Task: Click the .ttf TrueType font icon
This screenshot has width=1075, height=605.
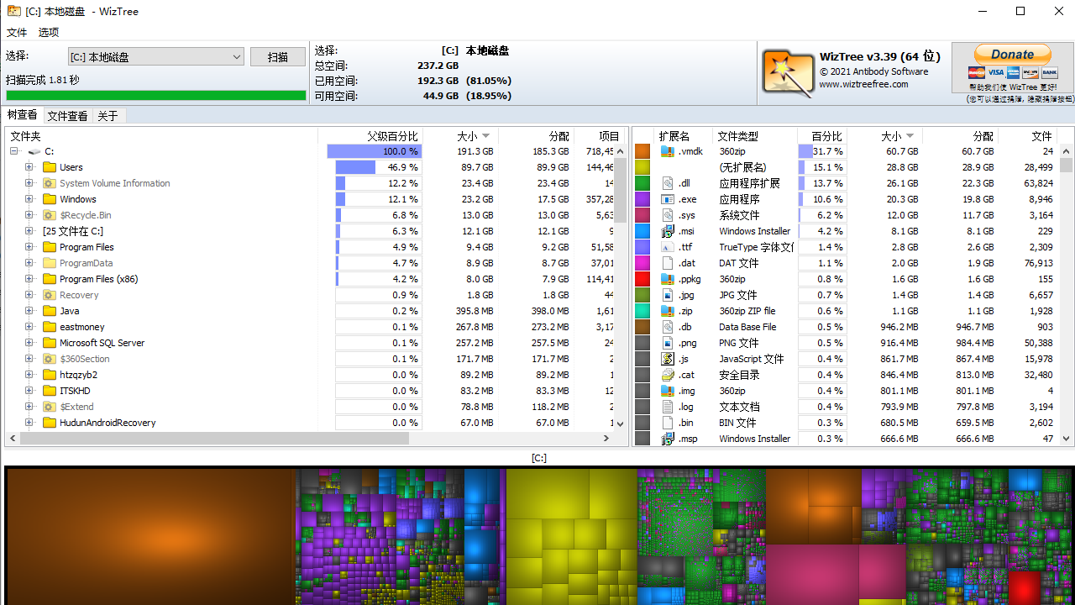Action: pyautogui.click(x=669, y=247)
